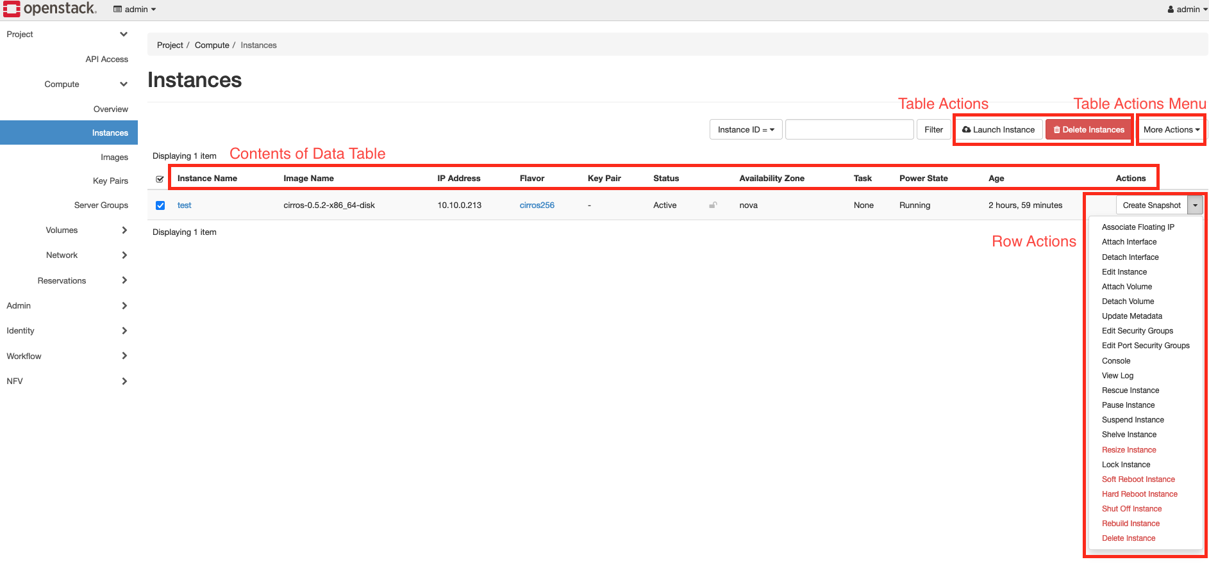Open the cirros256 flavor link
1209x578 pixels.
coord(537,205)
